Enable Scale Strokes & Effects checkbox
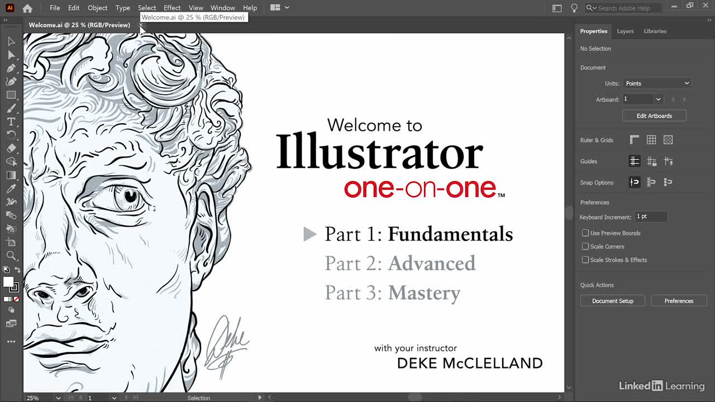The height and width of the screenshot is (402, 715). tap(585, 260)
